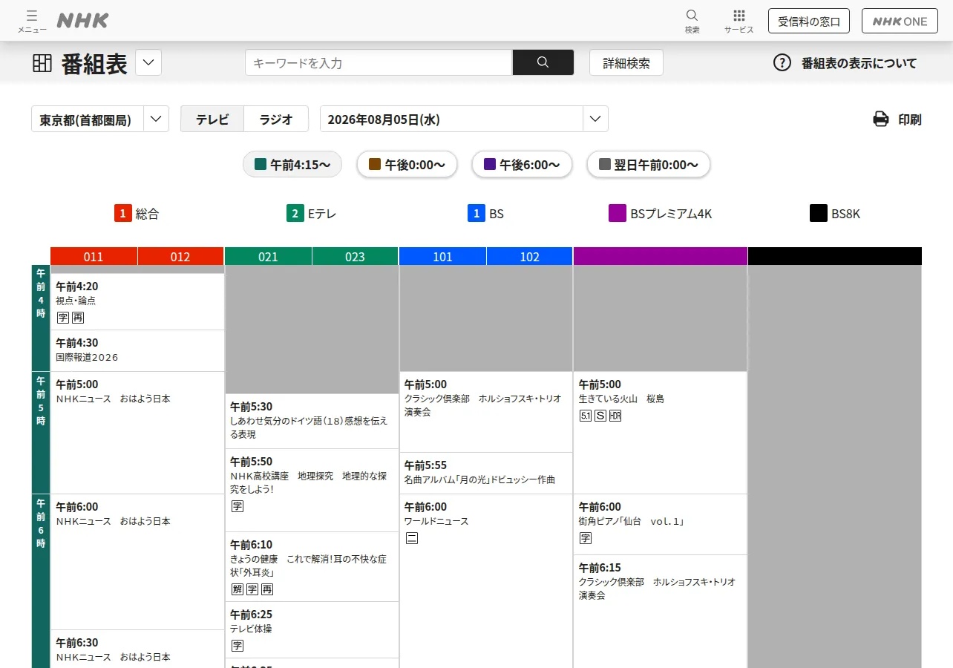Click the purple BSプレミアム4K column header bar
The image size is (953, 668).
pyautogui.click(x=661, y=256)
